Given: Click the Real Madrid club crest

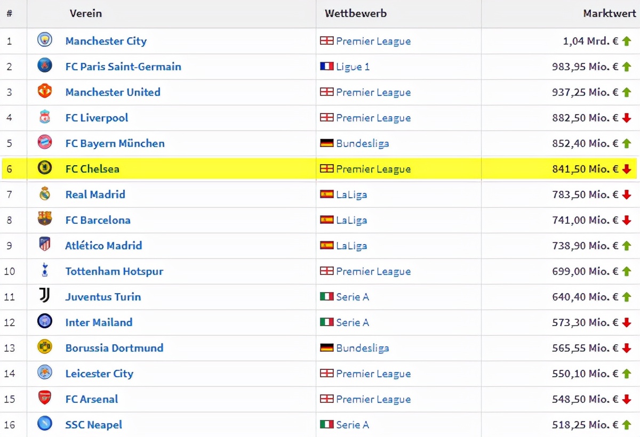Looking at the screenshot, I should tap(45, 194).
